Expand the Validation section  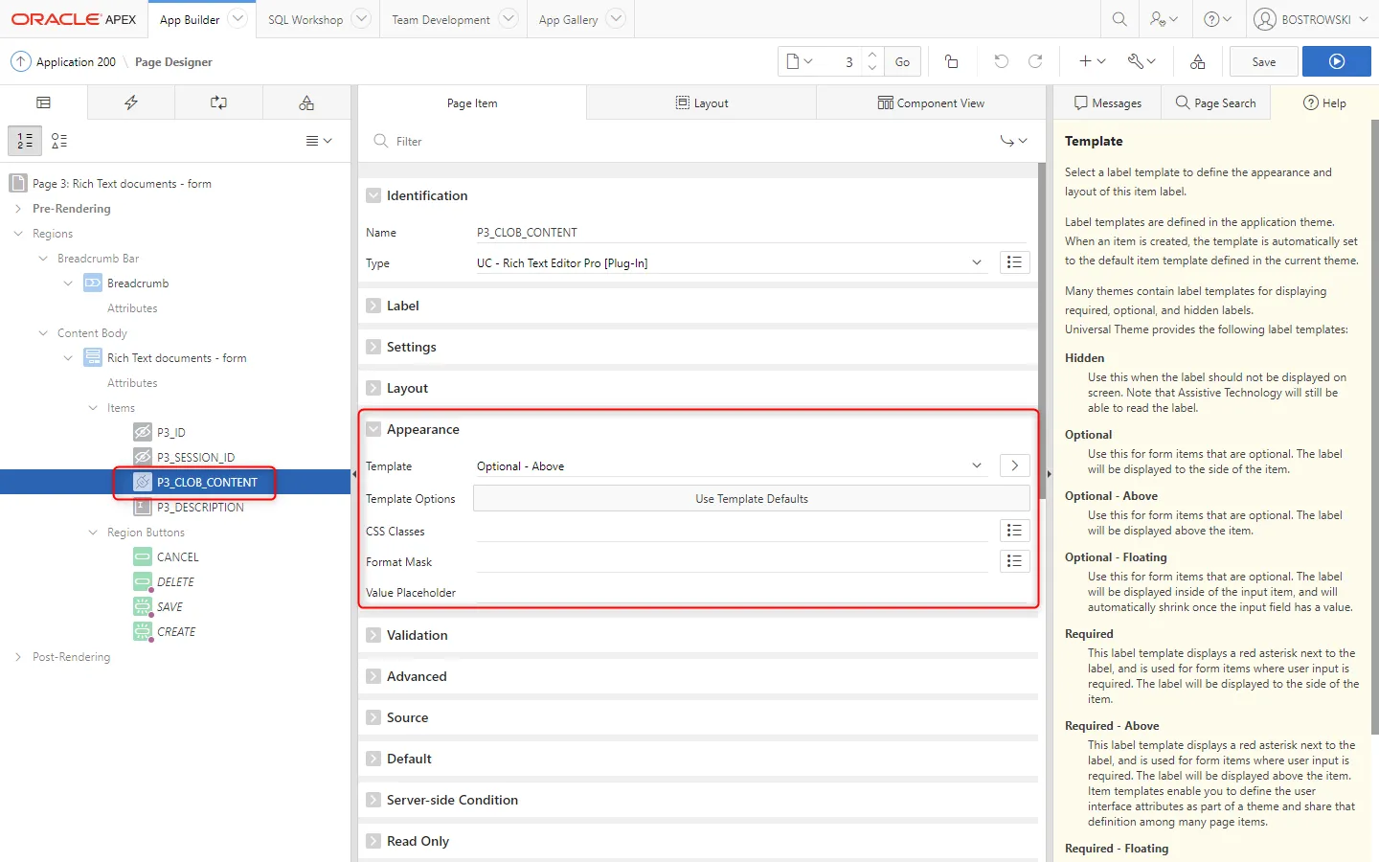click(x=373, y=635)
